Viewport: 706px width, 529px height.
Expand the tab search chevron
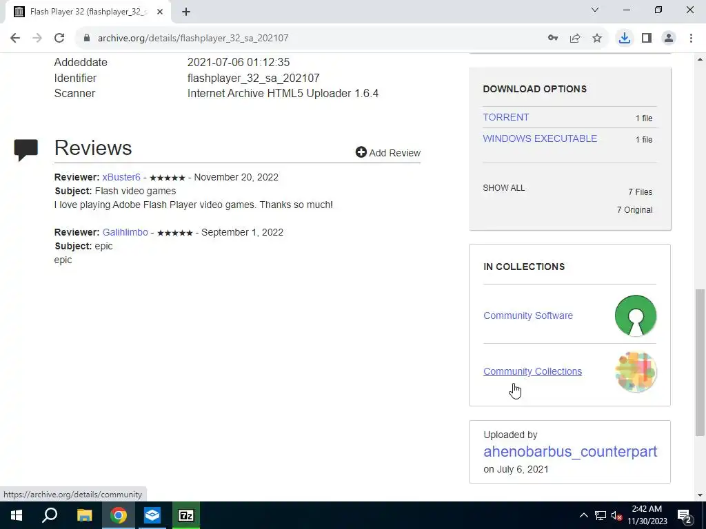(x=595, y=10)
